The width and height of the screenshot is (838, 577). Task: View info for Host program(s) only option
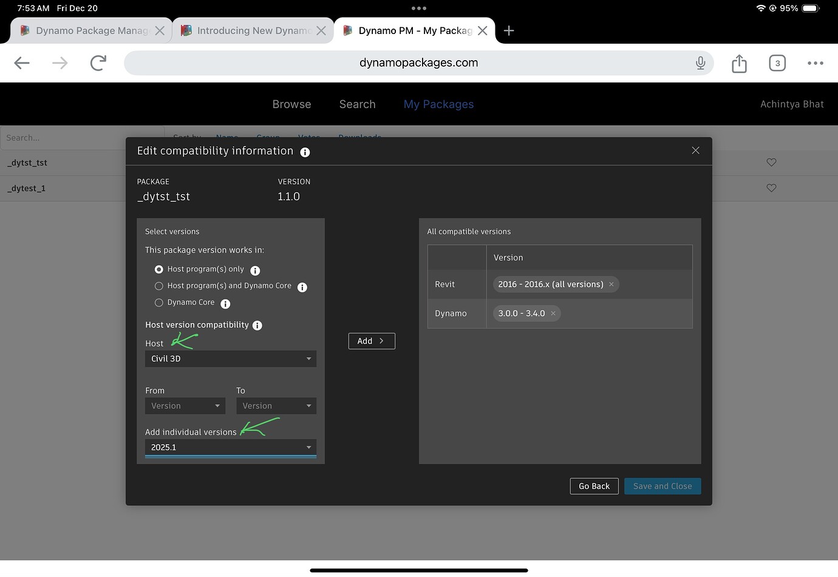[x=255, y=270]
